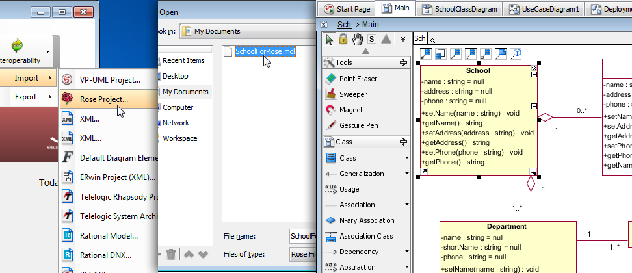Choose XML import option
Image resolution: width=632 pixels, height=273 pixels.
point(109,138)
